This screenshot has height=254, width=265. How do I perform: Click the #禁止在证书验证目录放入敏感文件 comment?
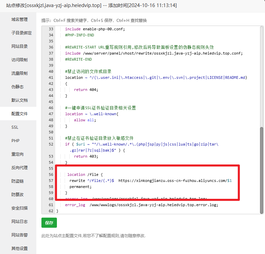99,138
